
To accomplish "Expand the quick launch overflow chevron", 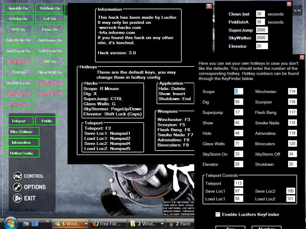I will [x=48, y=221].
